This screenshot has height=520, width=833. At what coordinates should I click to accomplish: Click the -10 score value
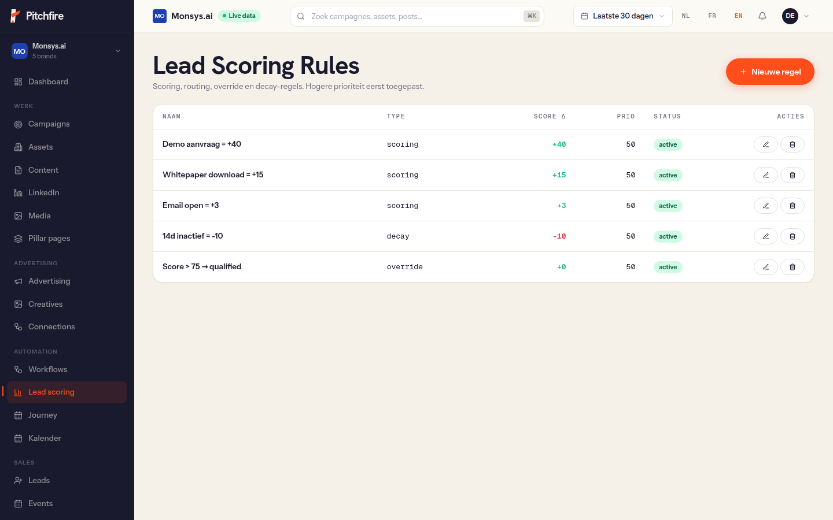(559, 236)
